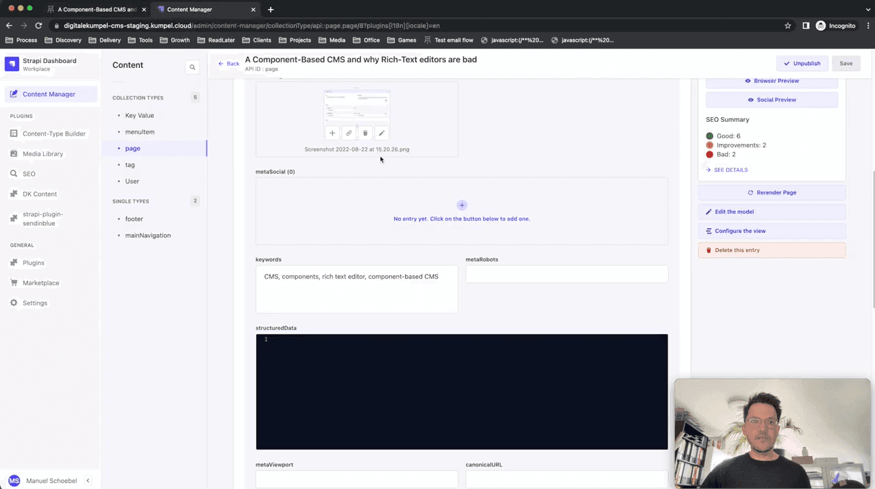The width and height of the screenshot is (875, 489).
Task: Bookmark page with the star icon
Action: tap(788, 25)
